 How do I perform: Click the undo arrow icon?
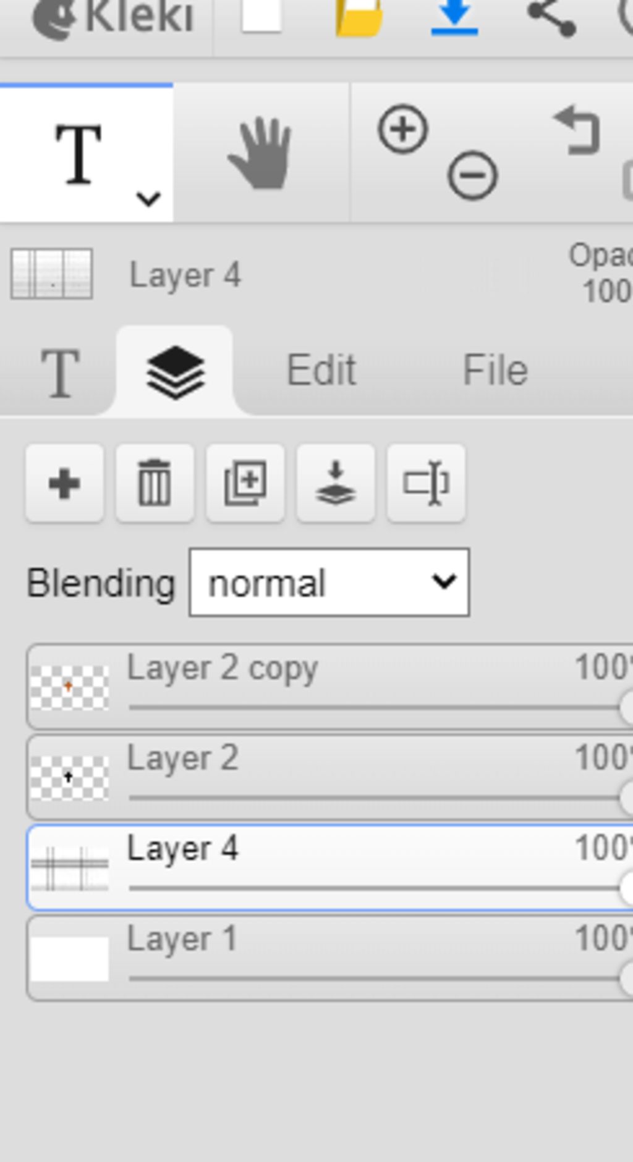[578, 130]
